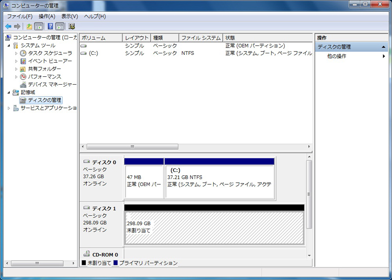This screenshot has height=280, width=392.
Task: Select タスク スケジューラ clock icon item
Action: (46, 53)
